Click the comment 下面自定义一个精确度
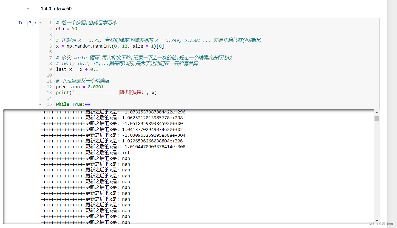The image size is (397, 228). 83,81
